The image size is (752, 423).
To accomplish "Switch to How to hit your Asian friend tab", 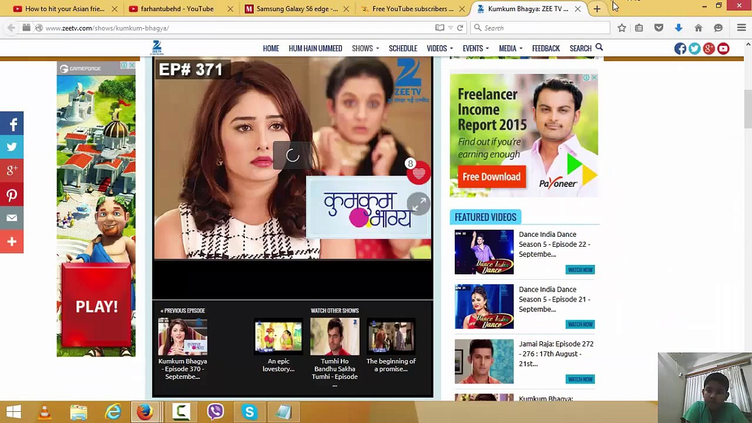I will coord(65,9).
